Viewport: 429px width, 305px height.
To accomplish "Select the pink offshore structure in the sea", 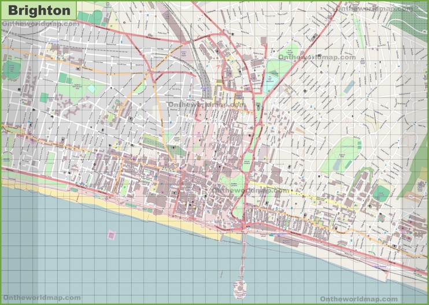I will (x=112, y=235).
